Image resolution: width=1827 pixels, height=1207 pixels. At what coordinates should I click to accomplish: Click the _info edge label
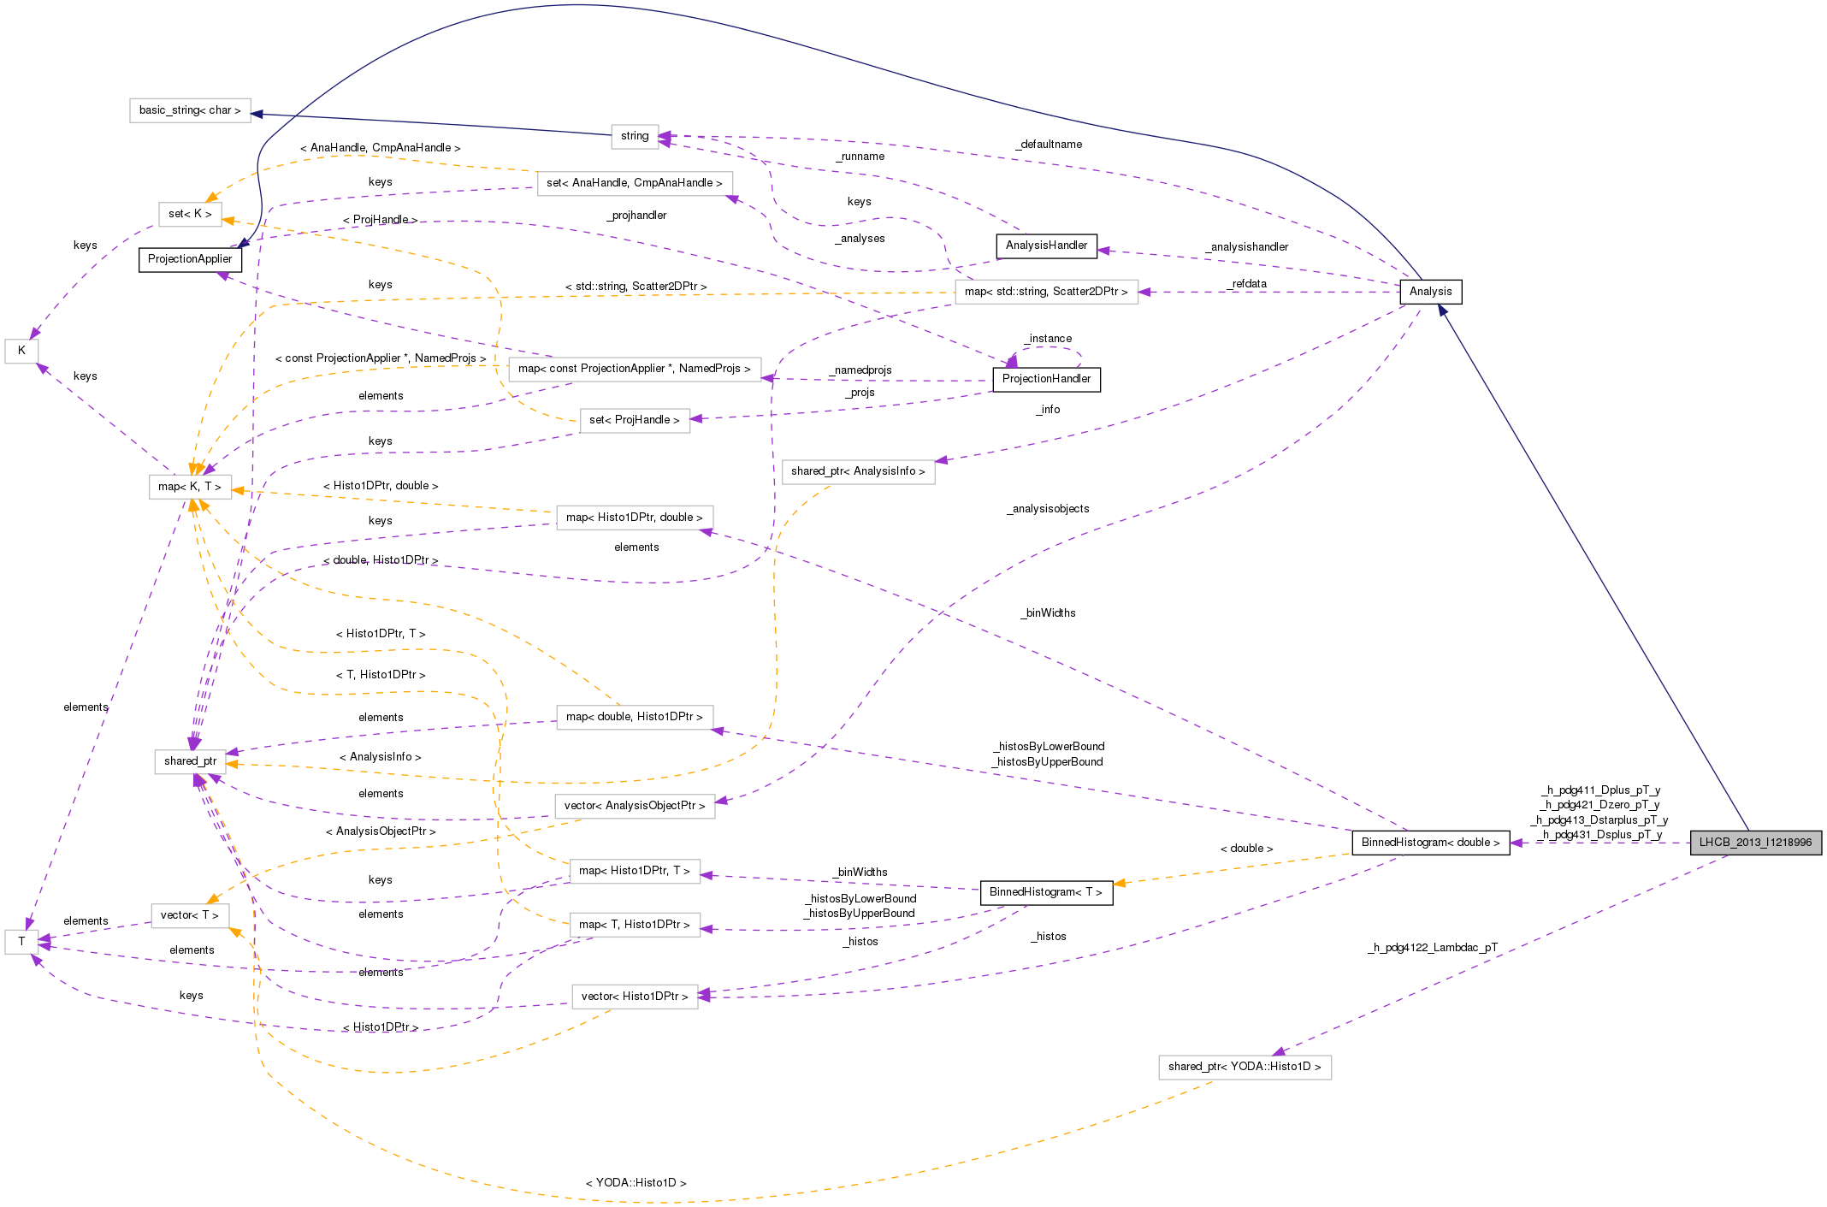1049,410
